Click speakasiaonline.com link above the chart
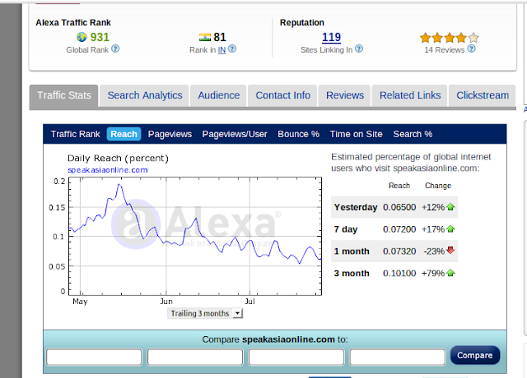The image size is (527, 378). [x=108, y=170]
